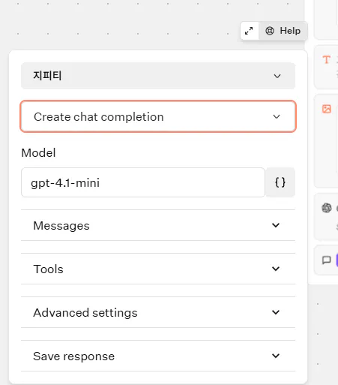Expand the Tools section
The height and width of the screenshot is (385, 338).
pyautogui.click(x=158, y=269)
